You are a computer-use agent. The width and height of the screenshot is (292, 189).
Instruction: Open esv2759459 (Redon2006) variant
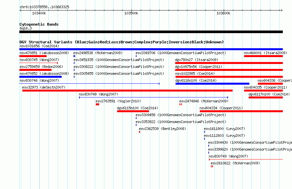[41, 67]
